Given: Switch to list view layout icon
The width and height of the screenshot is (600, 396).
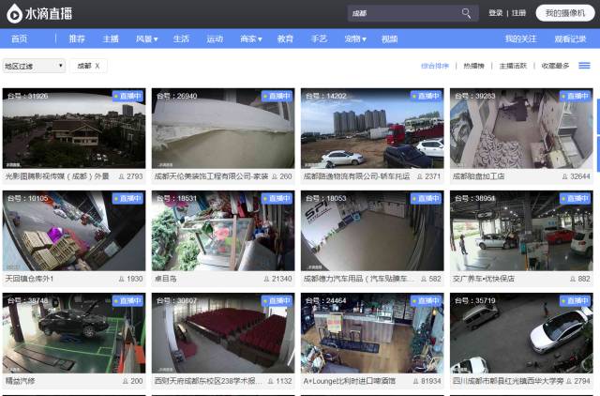Looking at the screenshot, I should click(584, 66).
